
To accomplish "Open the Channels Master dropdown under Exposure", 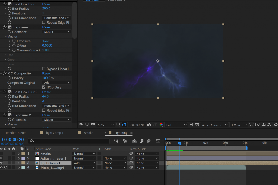I will click(56, 32).
